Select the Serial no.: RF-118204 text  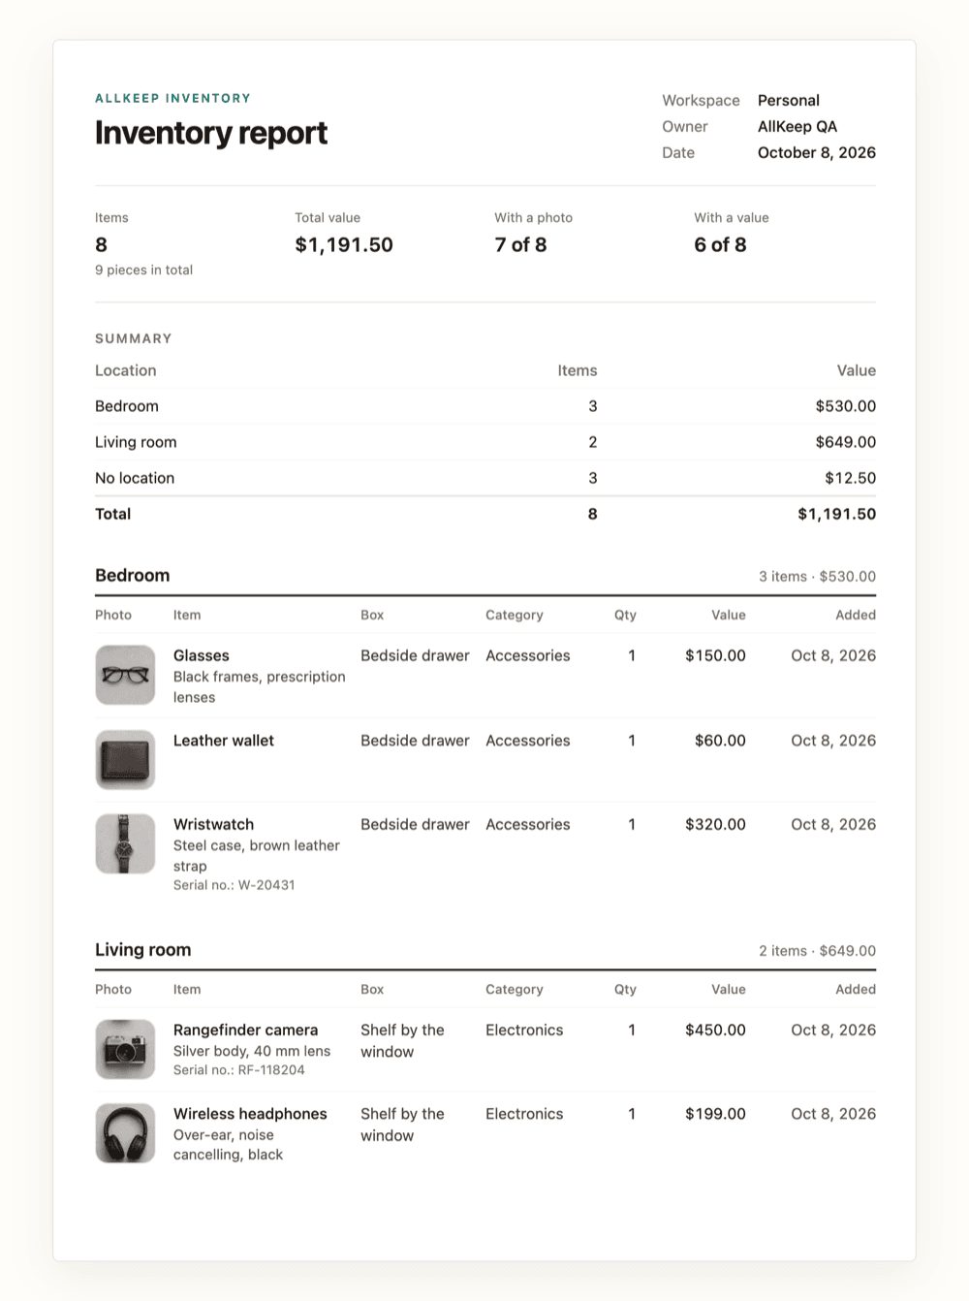pos(238,1070)
